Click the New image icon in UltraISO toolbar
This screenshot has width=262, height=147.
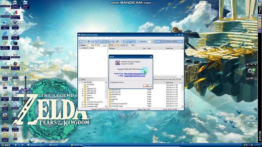tap(80, 42)
